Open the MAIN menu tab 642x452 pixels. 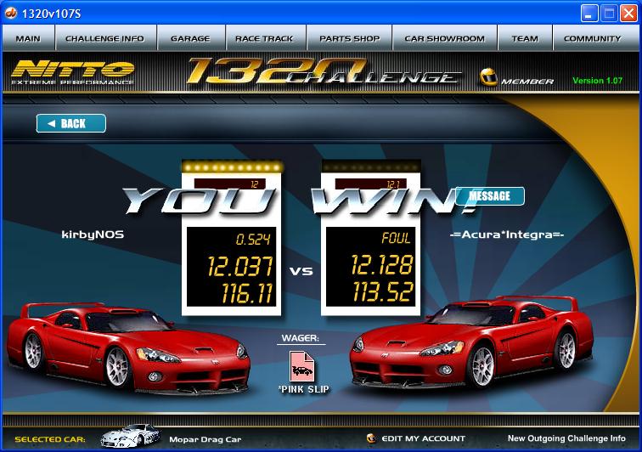pyautogui.click(x=28, y=38)
